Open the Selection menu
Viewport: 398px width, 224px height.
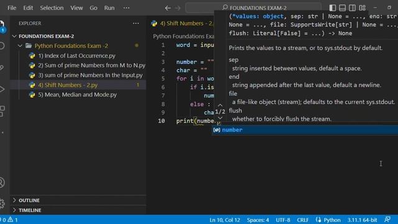[52, 8]
